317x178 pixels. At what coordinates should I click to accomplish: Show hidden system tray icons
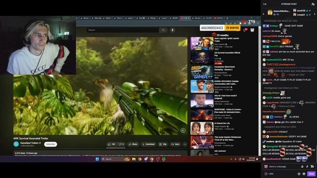pyautogui.click(x=231, y=159)
